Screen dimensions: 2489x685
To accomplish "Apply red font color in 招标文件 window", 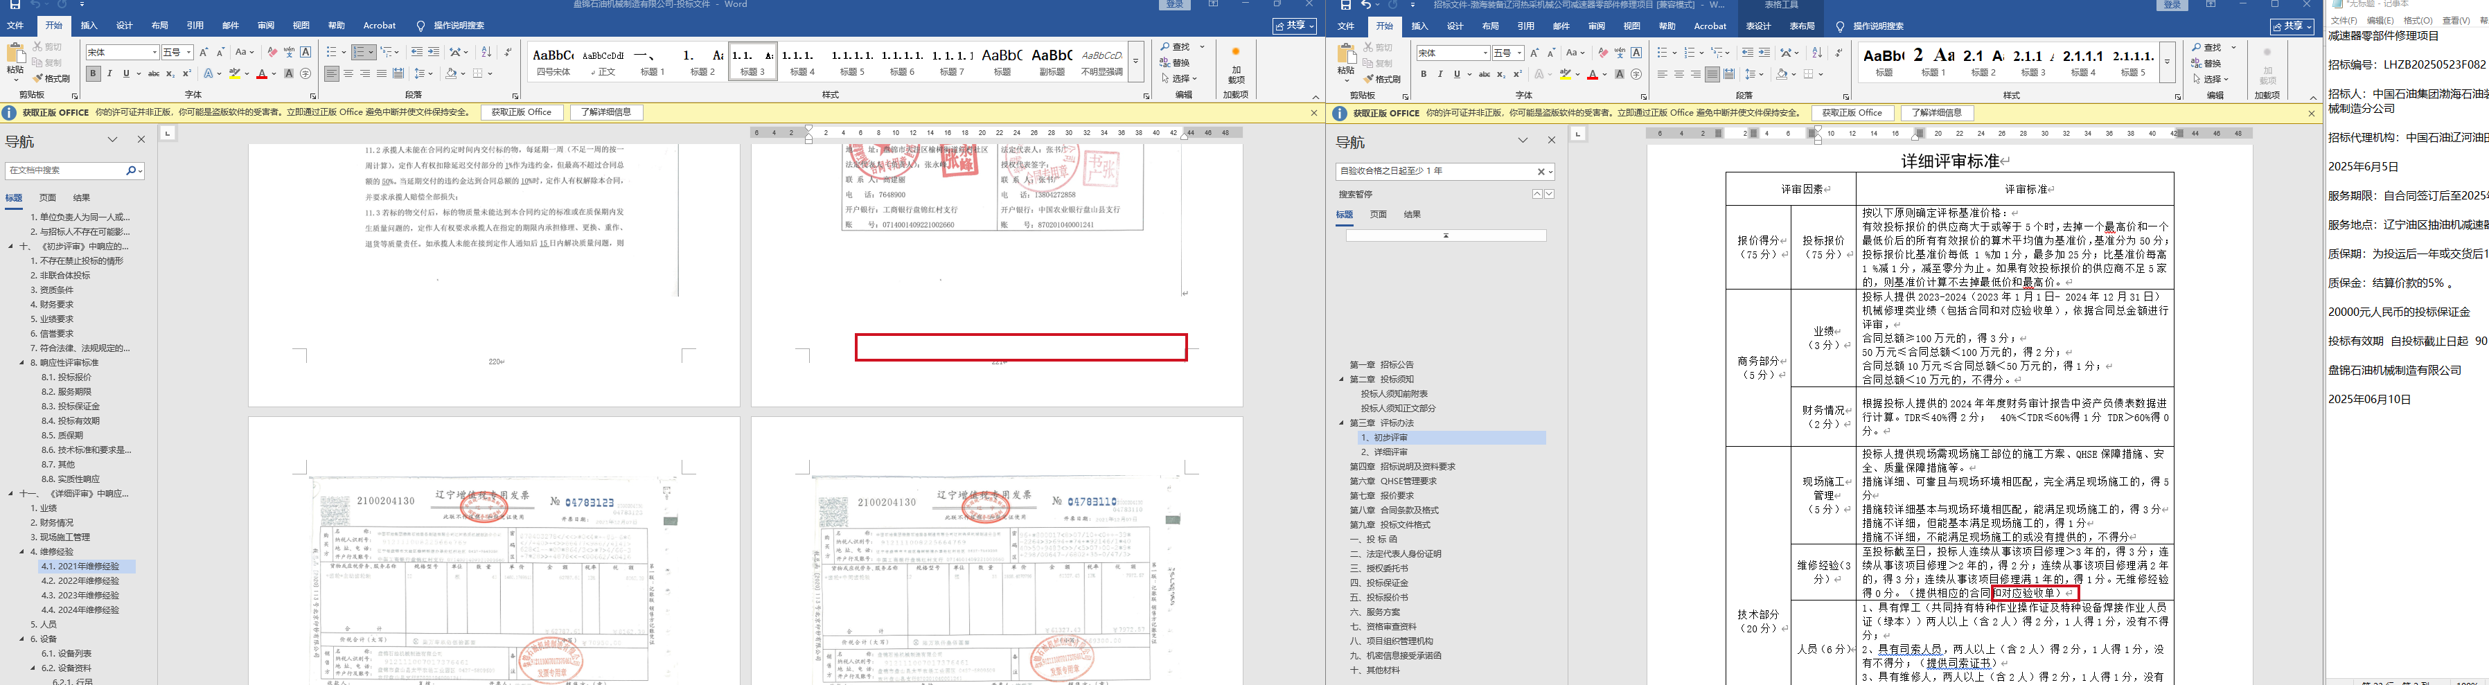I will click(1593, 74).
